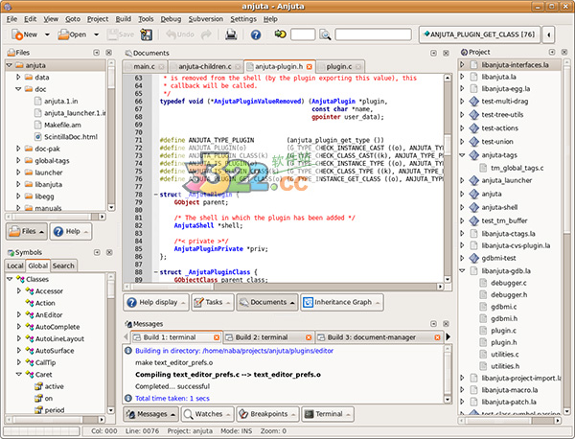Toggle fold at struct _AnjutaPlugin line 78

(156, 195)
